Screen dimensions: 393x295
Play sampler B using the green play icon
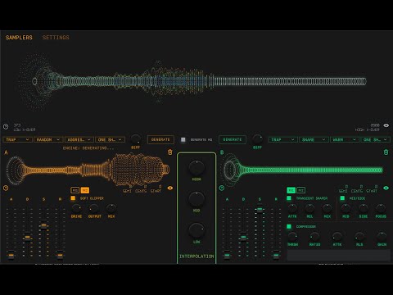222,188
